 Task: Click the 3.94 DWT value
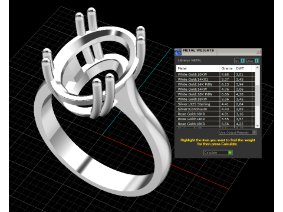tap(240, 84)
